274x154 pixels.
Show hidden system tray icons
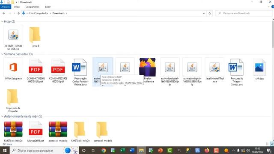233,150
